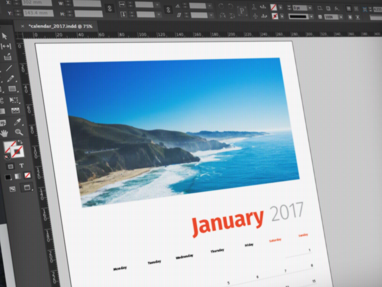382x287 pixels.
Task: Click the Saturday column header
Action: coord(275,240)
